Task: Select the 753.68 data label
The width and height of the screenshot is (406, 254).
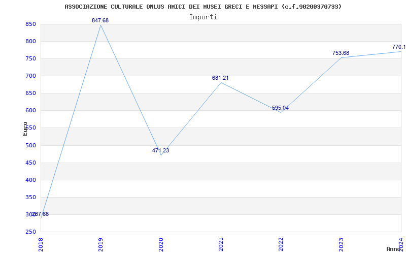Action: pos(341,53)
